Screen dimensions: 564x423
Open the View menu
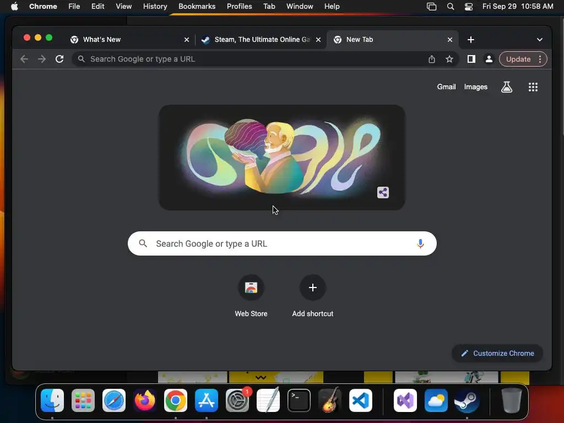point(124,7)
